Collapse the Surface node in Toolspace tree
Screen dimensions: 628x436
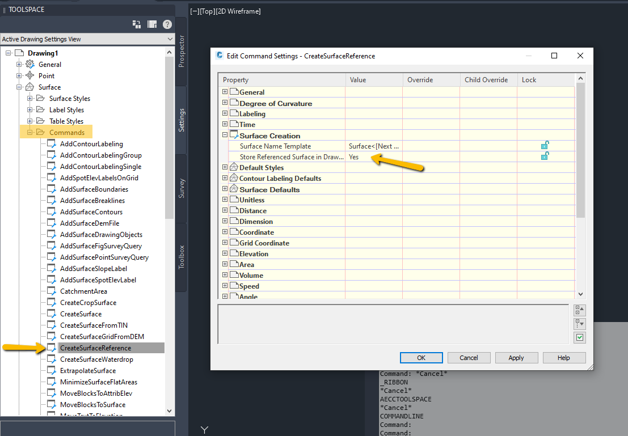point(19,87)
